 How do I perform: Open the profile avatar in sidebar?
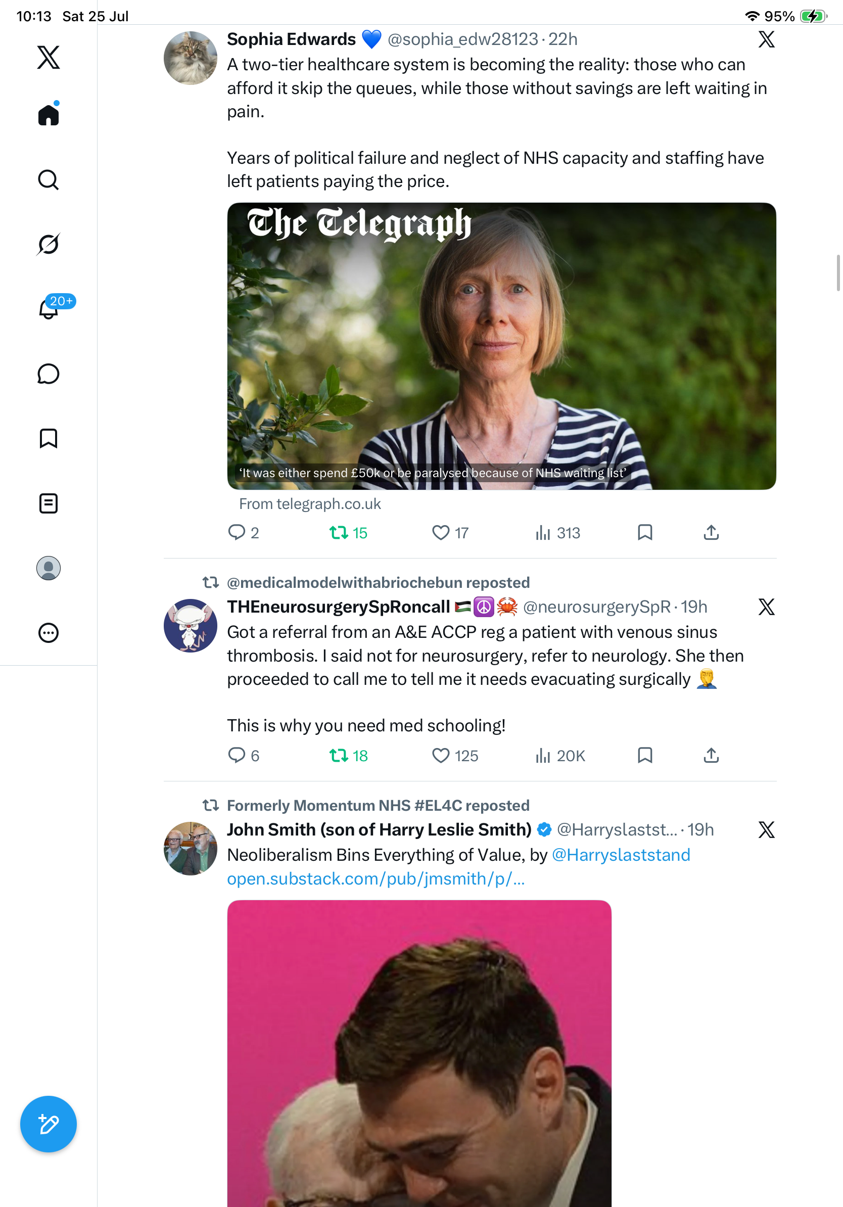click(x=49, y=568)
